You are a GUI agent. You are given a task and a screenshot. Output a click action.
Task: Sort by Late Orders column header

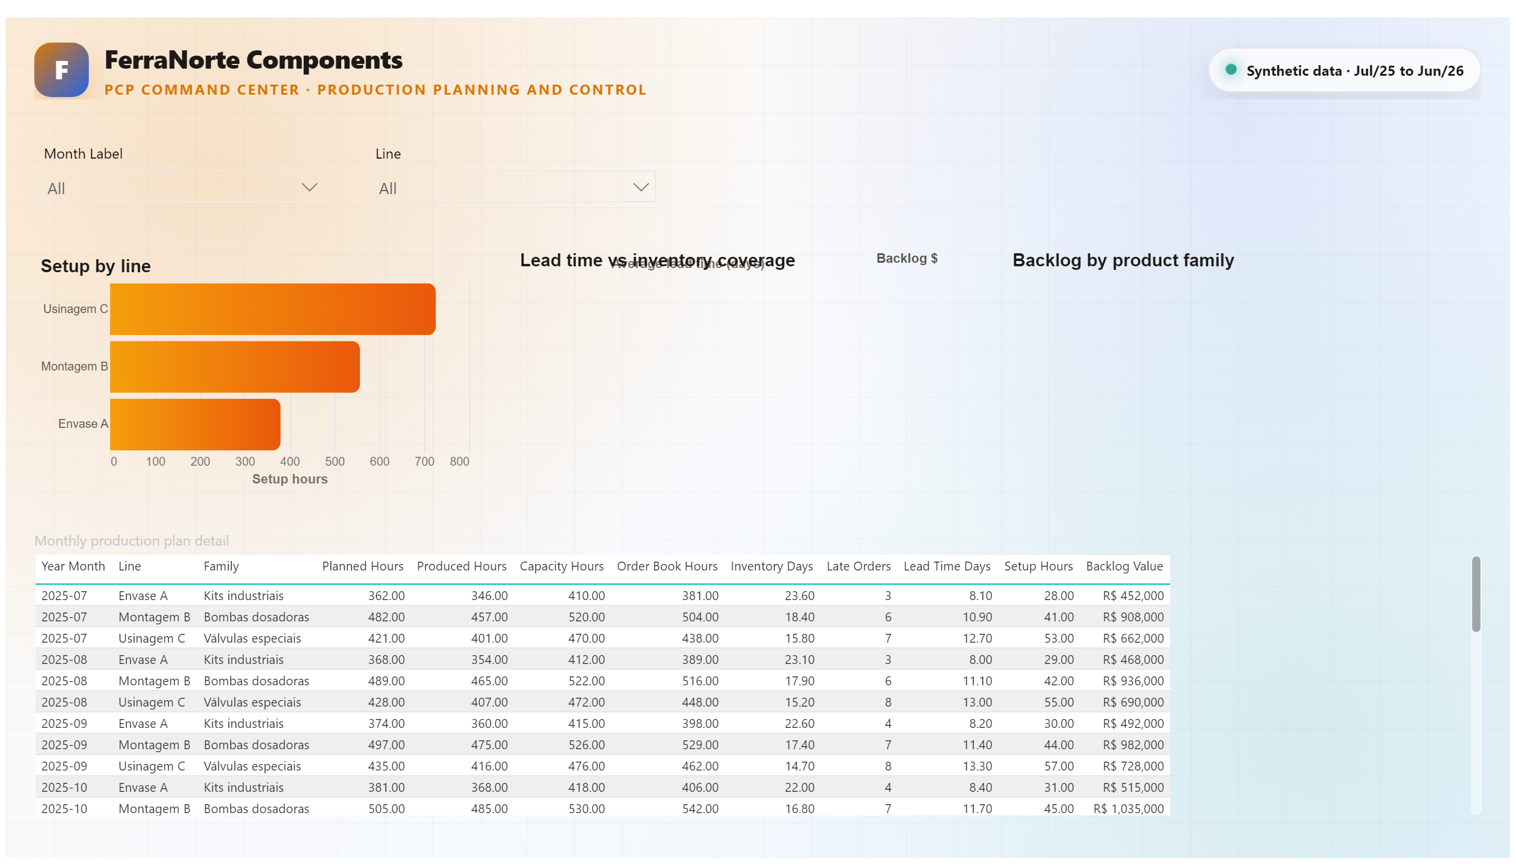[x=858, y=566]
